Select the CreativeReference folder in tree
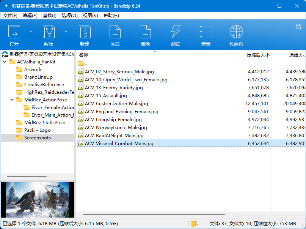Image resolution: width=306 pixels, height=229 pixels. tap(44, 85)
